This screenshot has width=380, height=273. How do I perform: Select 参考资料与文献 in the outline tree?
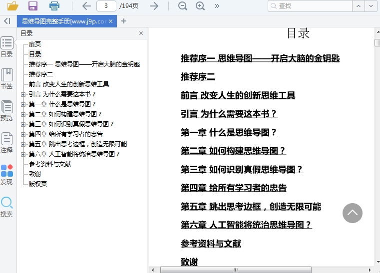[50, 164]
